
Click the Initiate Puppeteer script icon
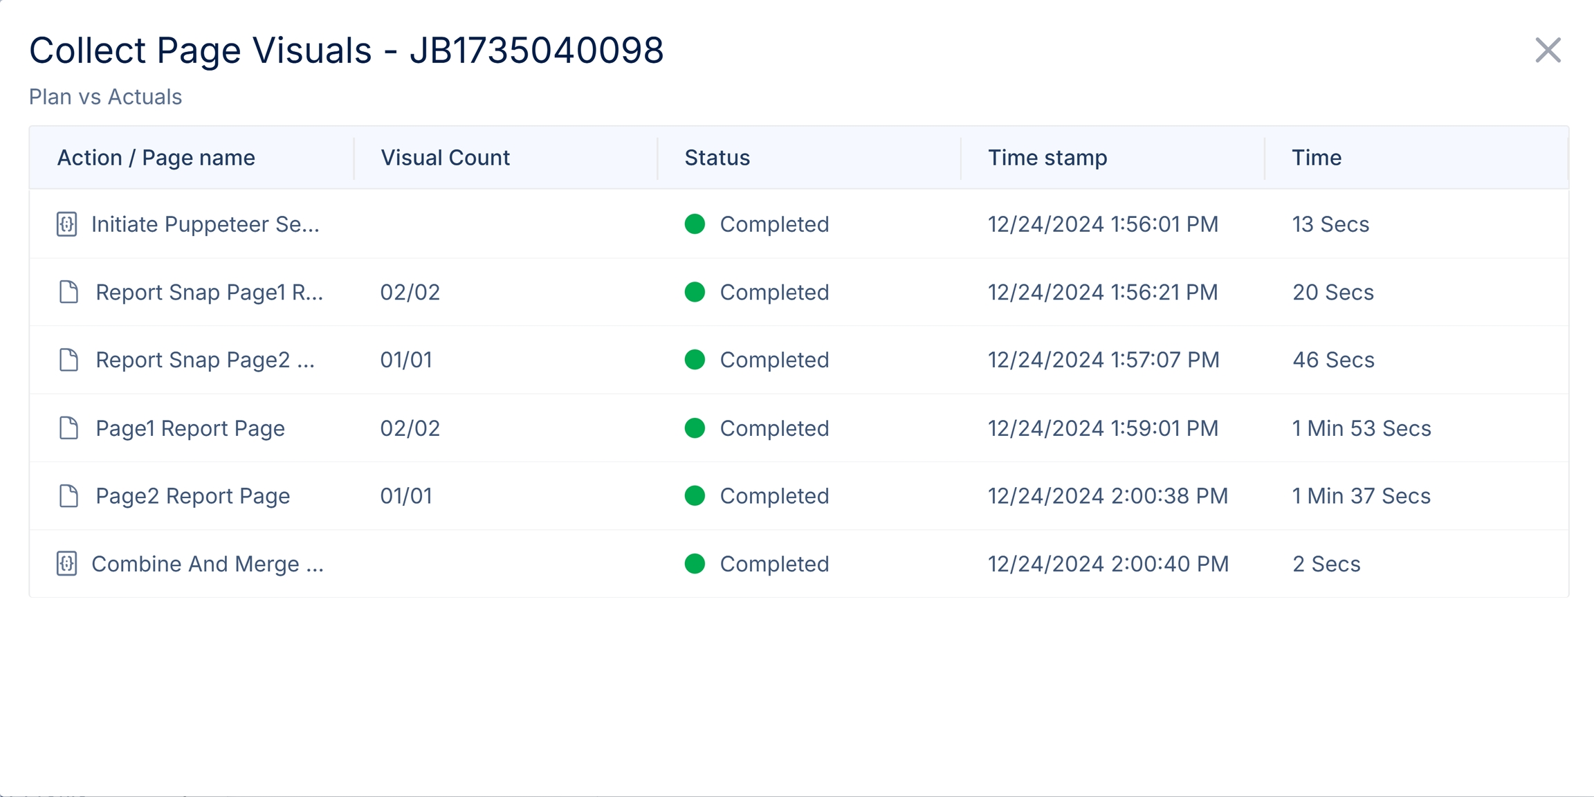[x=66, y=224]
